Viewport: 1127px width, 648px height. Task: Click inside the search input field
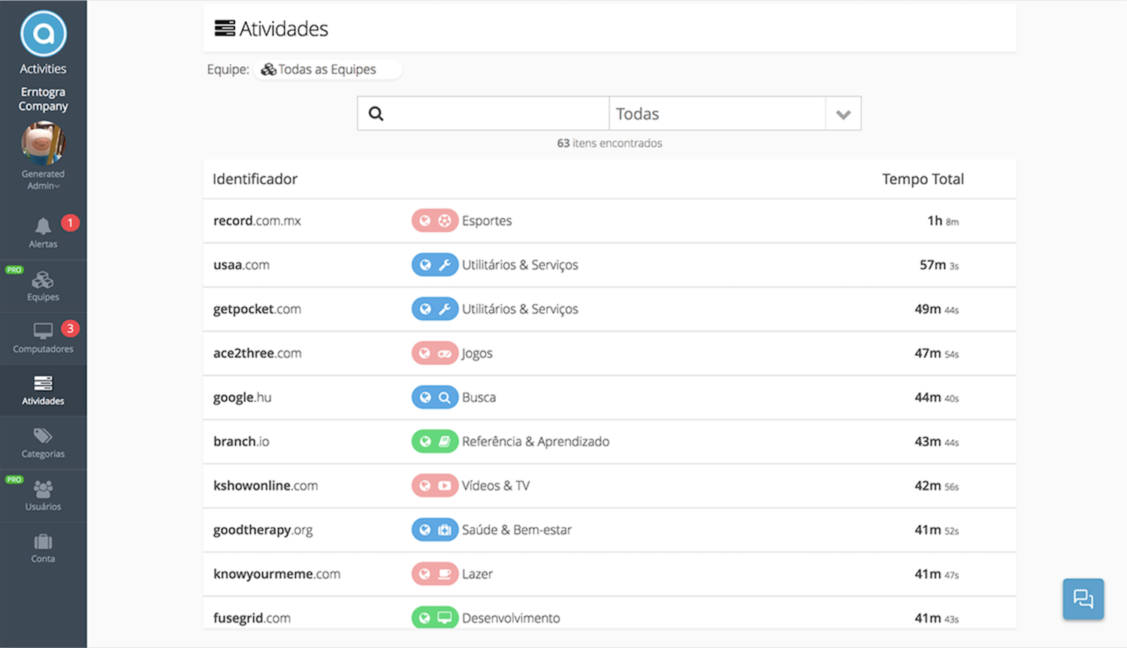[488, 113]
